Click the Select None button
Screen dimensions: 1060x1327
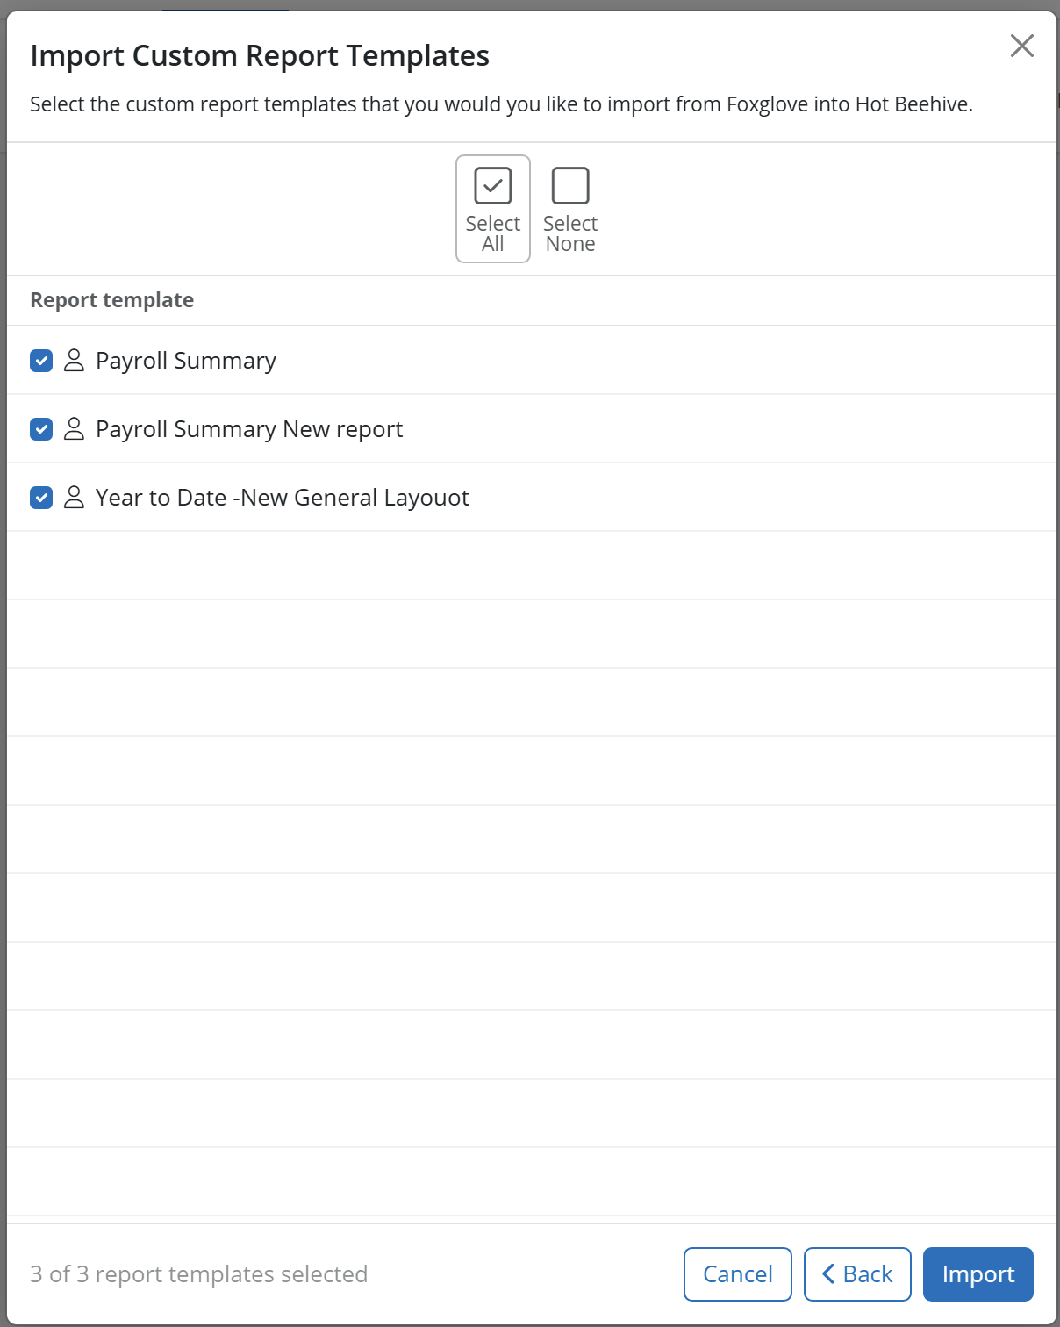point(570,209)
